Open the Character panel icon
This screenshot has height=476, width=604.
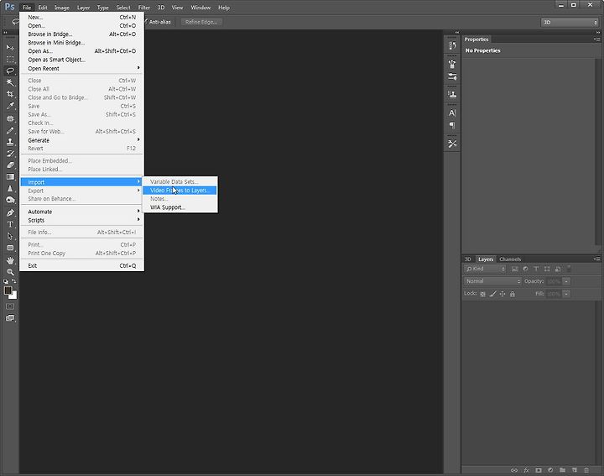point(452,113)
